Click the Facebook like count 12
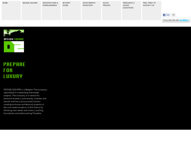The height and width of the screenshot is (143, 191). [173, 15]
